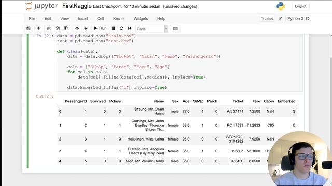The image size is (332, 186).
Task: Click cabin value C85
Action: point(271,125)
